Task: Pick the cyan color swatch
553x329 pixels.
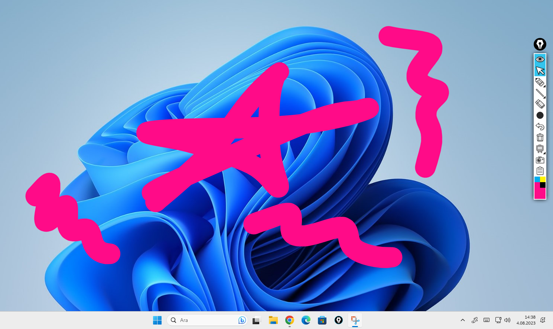Action: 537,180
